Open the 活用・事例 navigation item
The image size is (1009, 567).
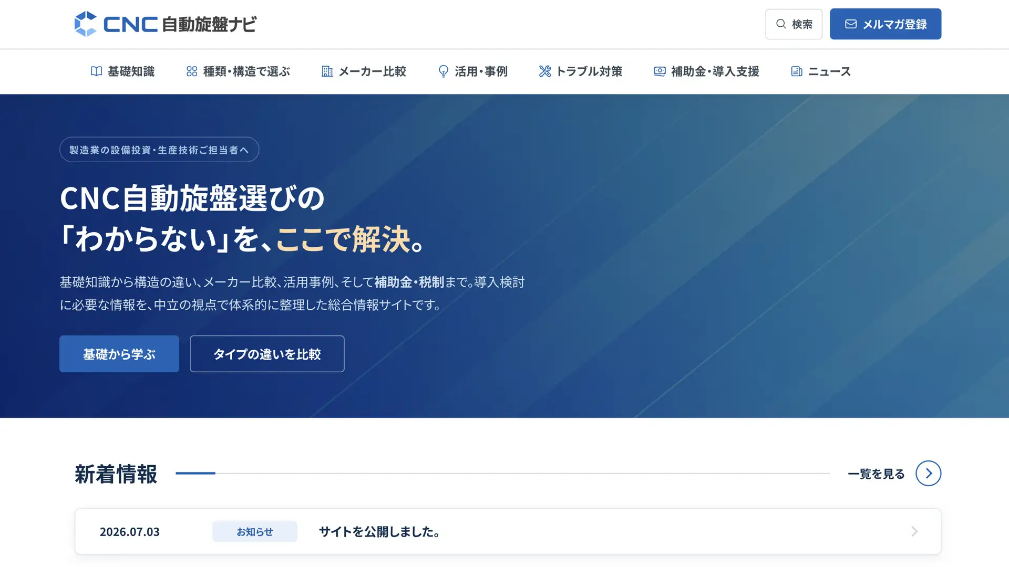[472, 71]
